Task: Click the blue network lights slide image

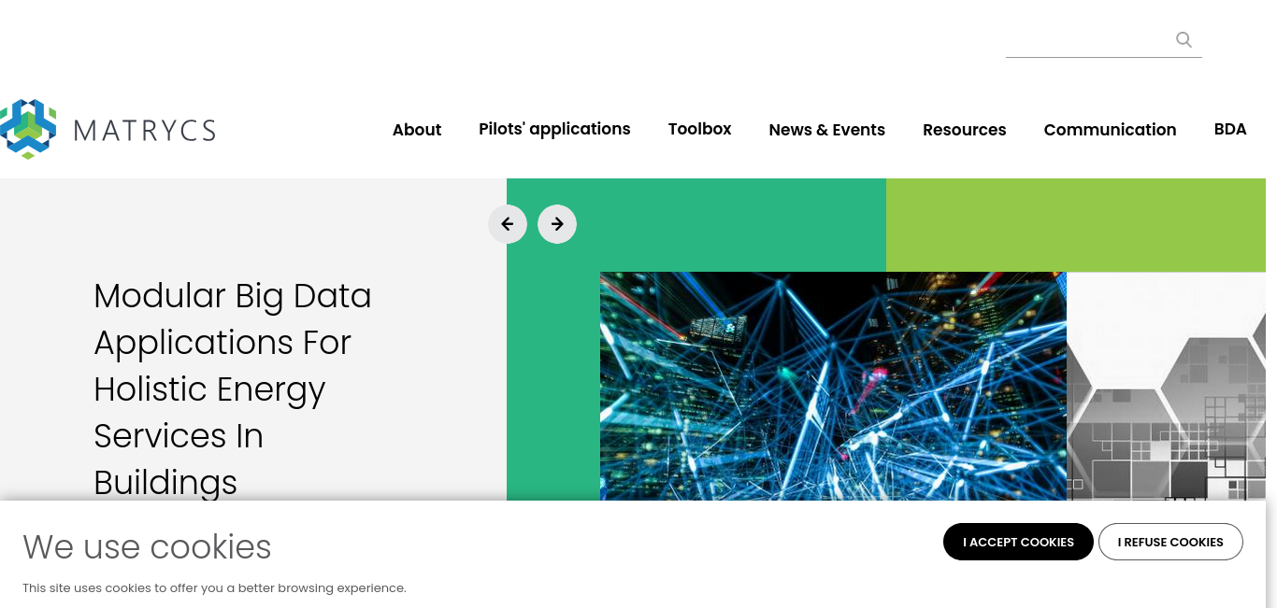Action: tap(833, 386)
